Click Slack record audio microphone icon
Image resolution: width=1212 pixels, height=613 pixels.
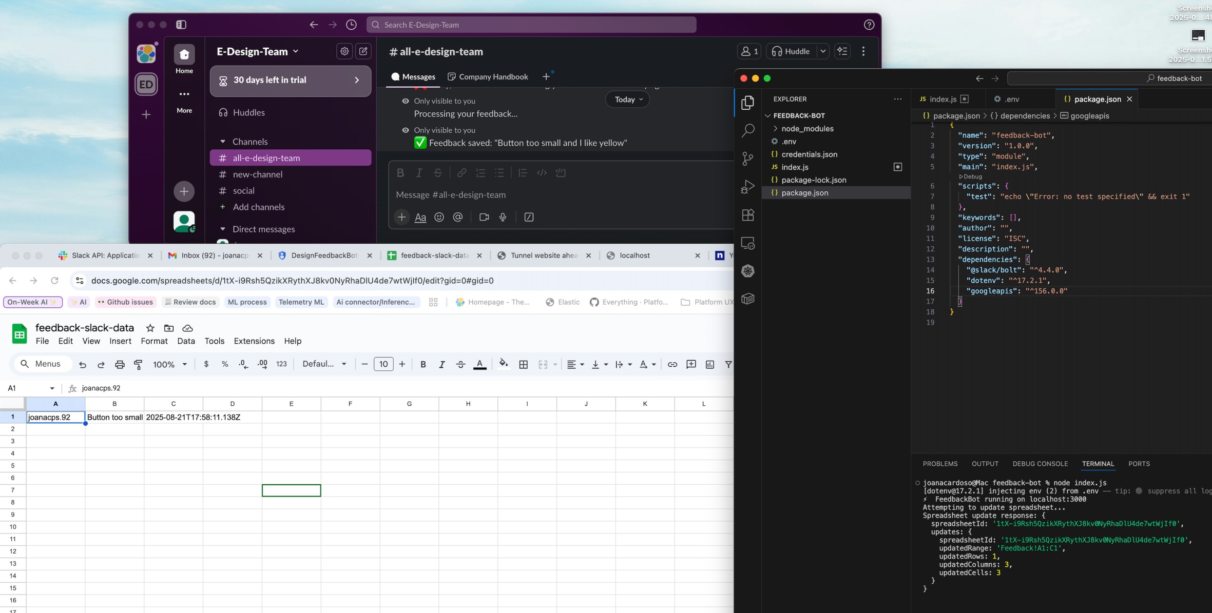503,217
